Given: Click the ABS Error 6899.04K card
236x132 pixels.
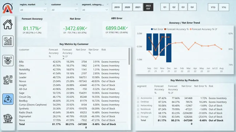Looking at the screenshot, I should [x=117, y=30].
